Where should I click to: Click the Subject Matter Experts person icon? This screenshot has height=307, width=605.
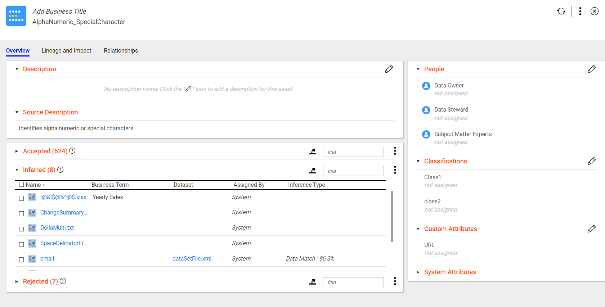[426, 134]
